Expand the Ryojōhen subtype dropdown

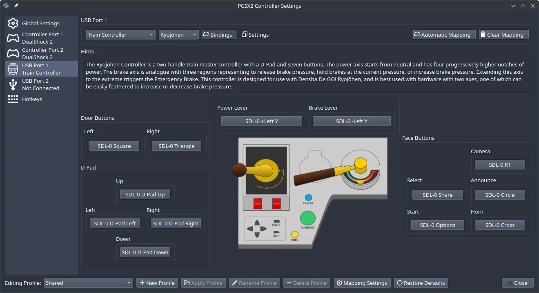178,35
